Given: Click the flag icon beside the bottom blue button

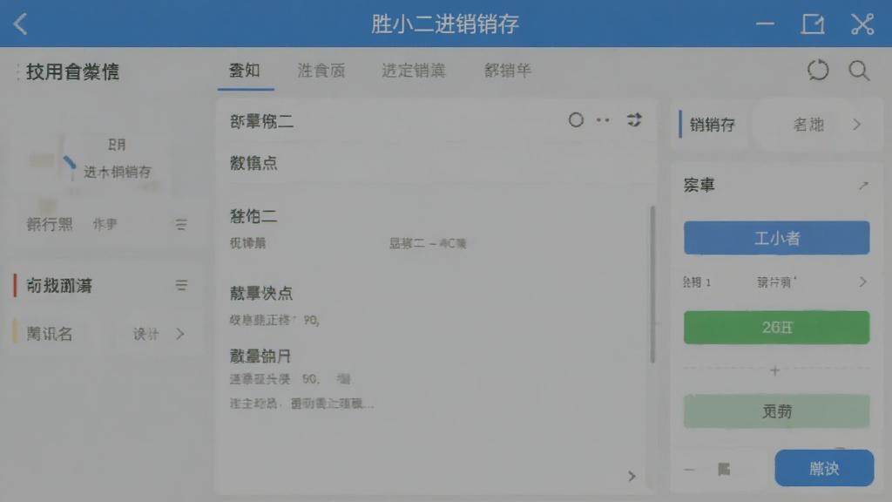Looking at the screenshot, I should coord(724,469).
